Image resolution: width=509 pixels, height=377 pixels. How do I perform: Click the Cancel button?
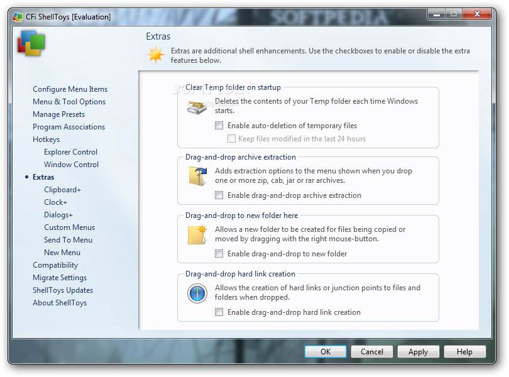coord(371,352)
